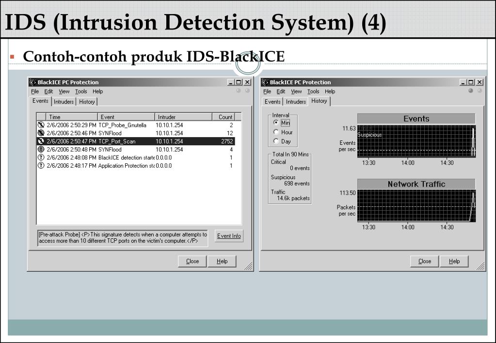Screen dimensions: 496x343
Task: Select the BlackICE detection started row
Action: coord(136,157)
